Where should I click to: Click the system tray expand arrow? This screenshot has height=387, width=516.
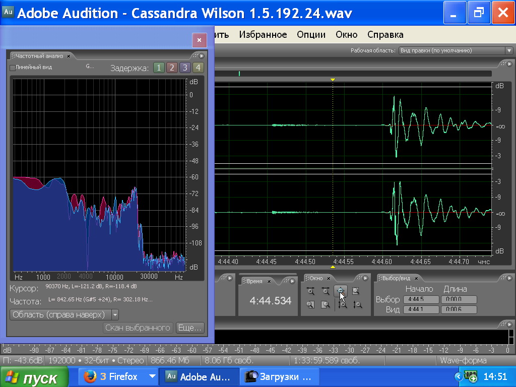(x=459, y=376)
